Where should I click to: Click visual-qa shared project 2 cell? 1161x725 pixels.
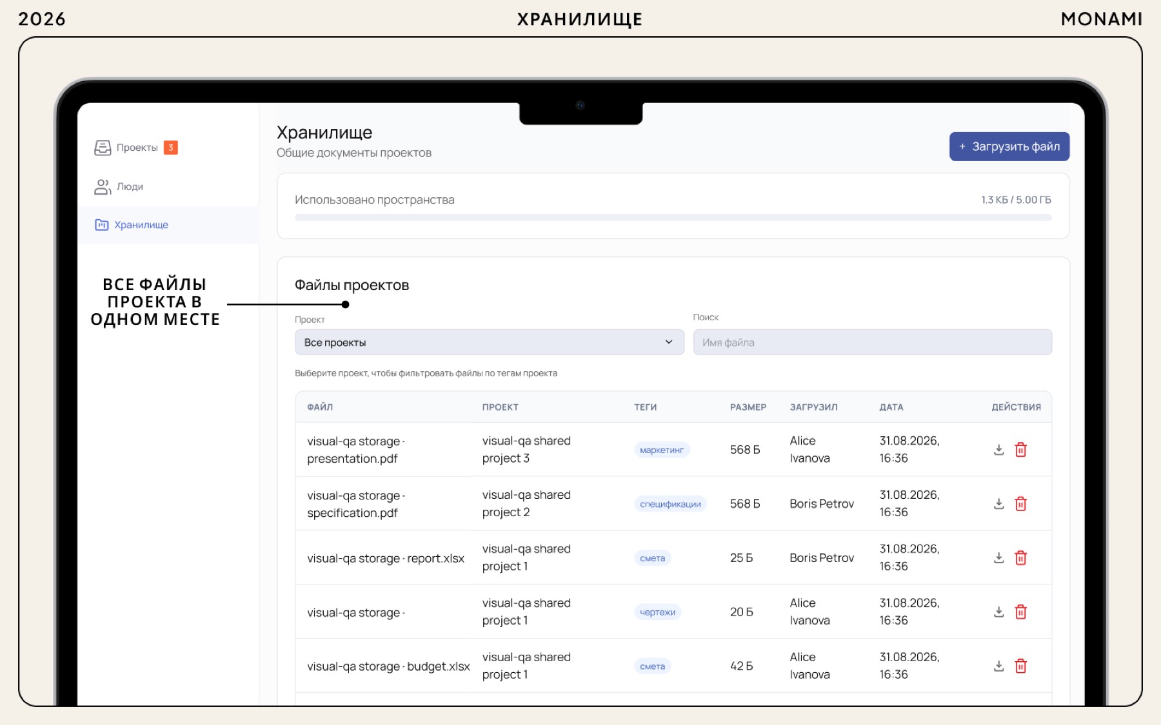point(526,503)
